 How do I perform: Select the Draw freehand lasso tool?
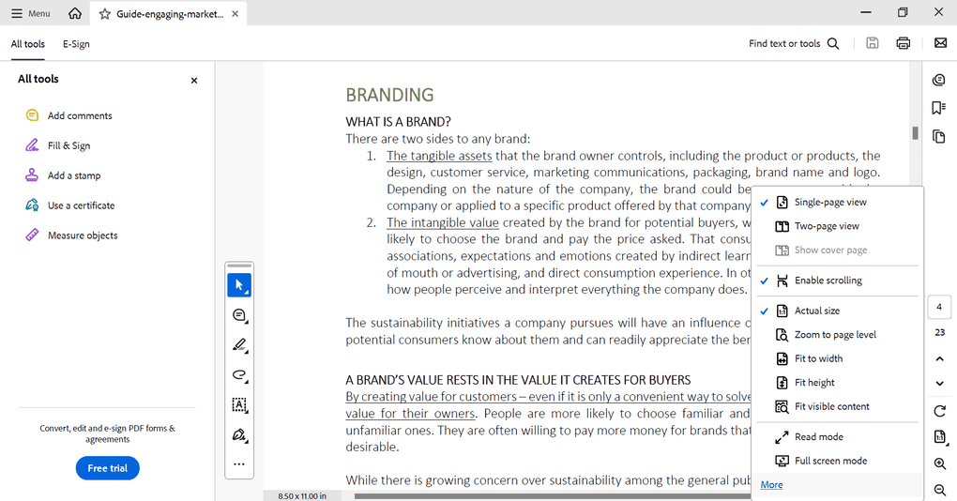pyautogui.click(x=239, y=374)
